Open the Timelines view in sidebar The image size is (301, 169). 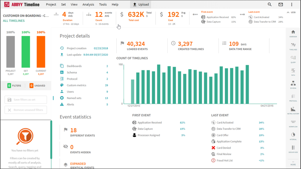pyautogui.click(x=293, y=46)
